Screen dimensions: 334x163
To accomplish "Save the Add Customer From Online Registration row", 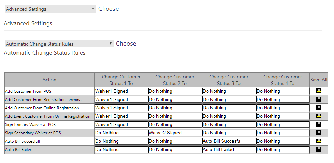I will click(x=319, y=108).
